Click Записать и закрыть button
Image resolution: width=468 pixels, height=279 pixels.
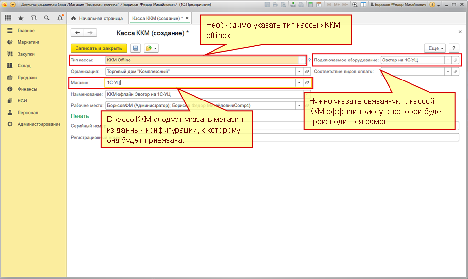99,48
